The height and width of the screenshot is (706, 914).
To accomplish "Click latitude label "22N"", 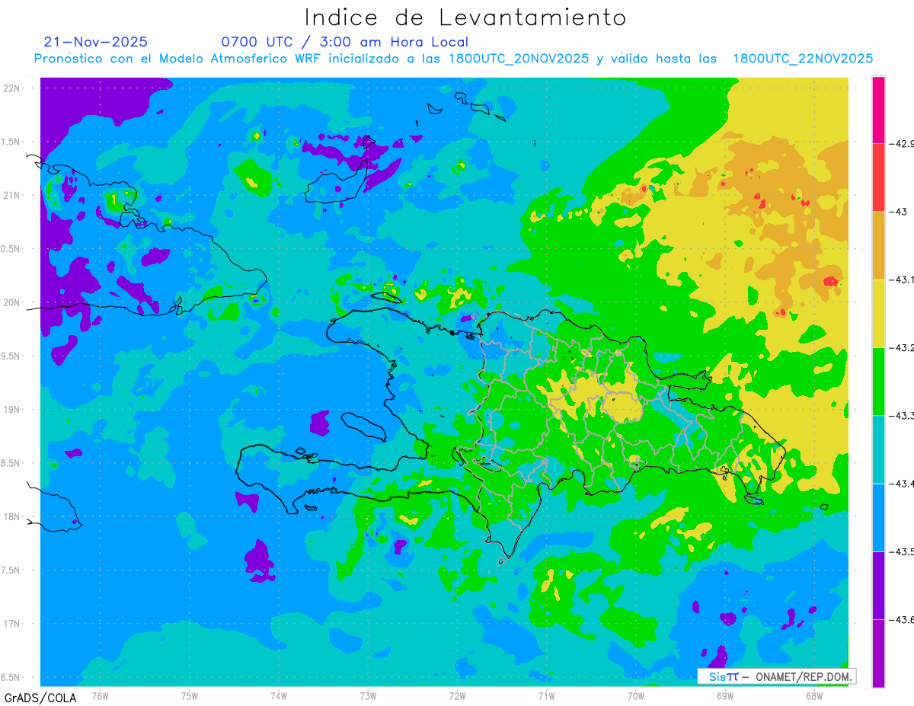I will tap(11, 88).
